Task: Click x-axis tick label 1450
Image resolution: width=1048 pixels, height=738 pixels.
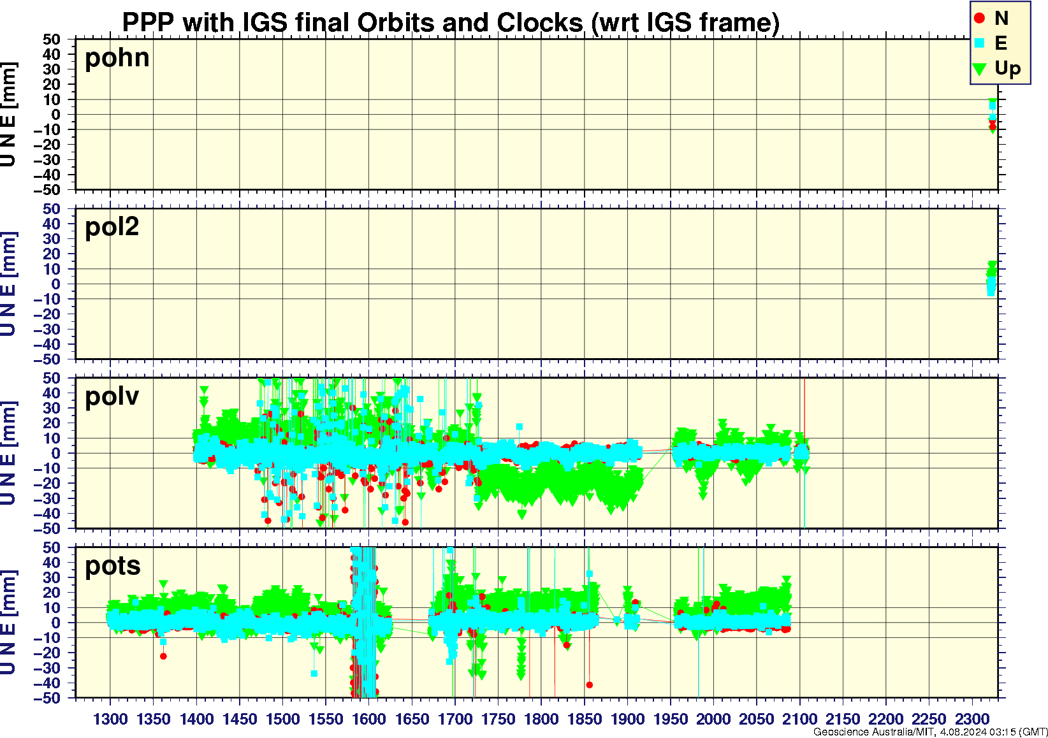Action: pos(240,720)
